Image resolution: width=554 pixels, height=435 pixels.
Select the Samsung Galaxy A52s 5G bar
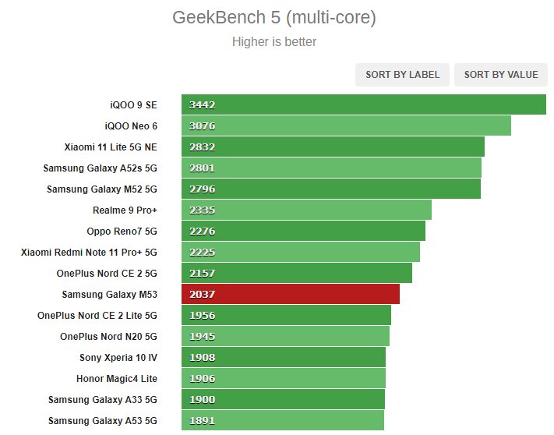[331, 168]
